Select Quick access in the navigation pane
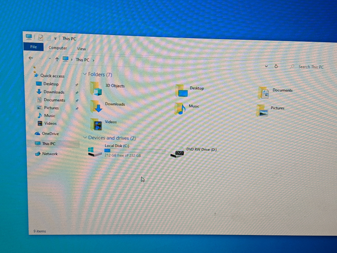This screenshot has height=253, width=337. [52, 76]
